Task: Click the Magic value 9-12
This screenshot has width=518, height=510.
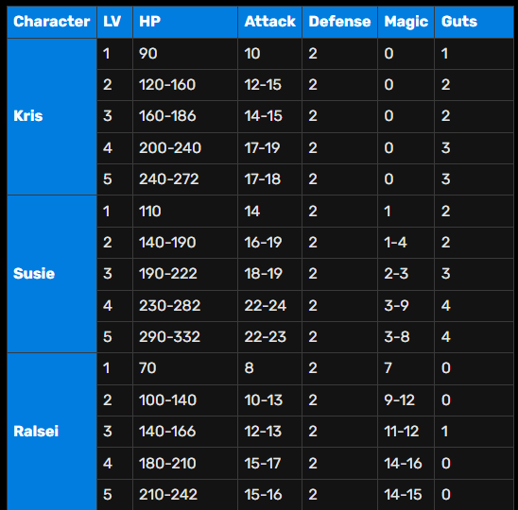Action: coord(406,400)
